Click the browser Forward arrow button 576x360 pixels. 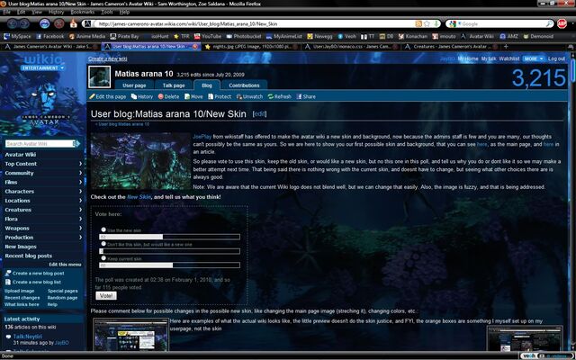pos(24,24)
